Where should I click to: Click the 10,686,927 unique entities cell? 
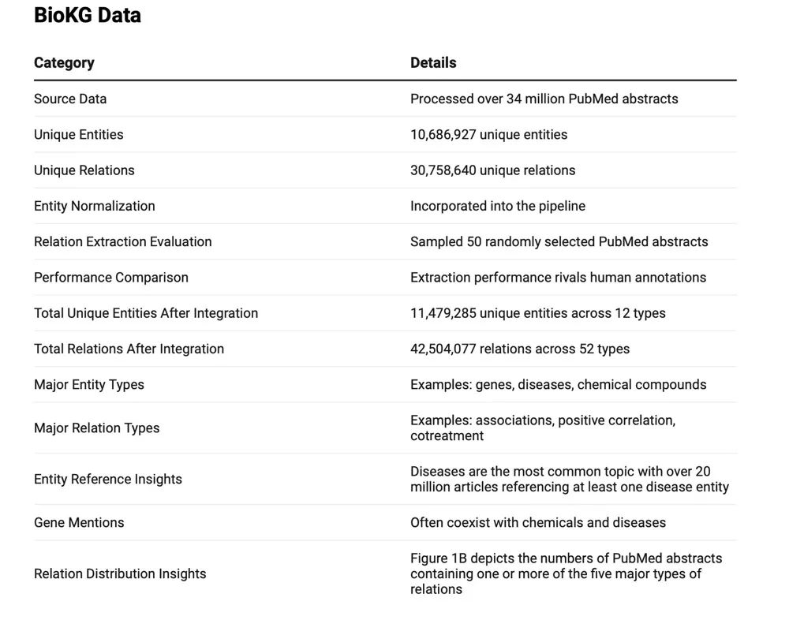click(488, 134)
